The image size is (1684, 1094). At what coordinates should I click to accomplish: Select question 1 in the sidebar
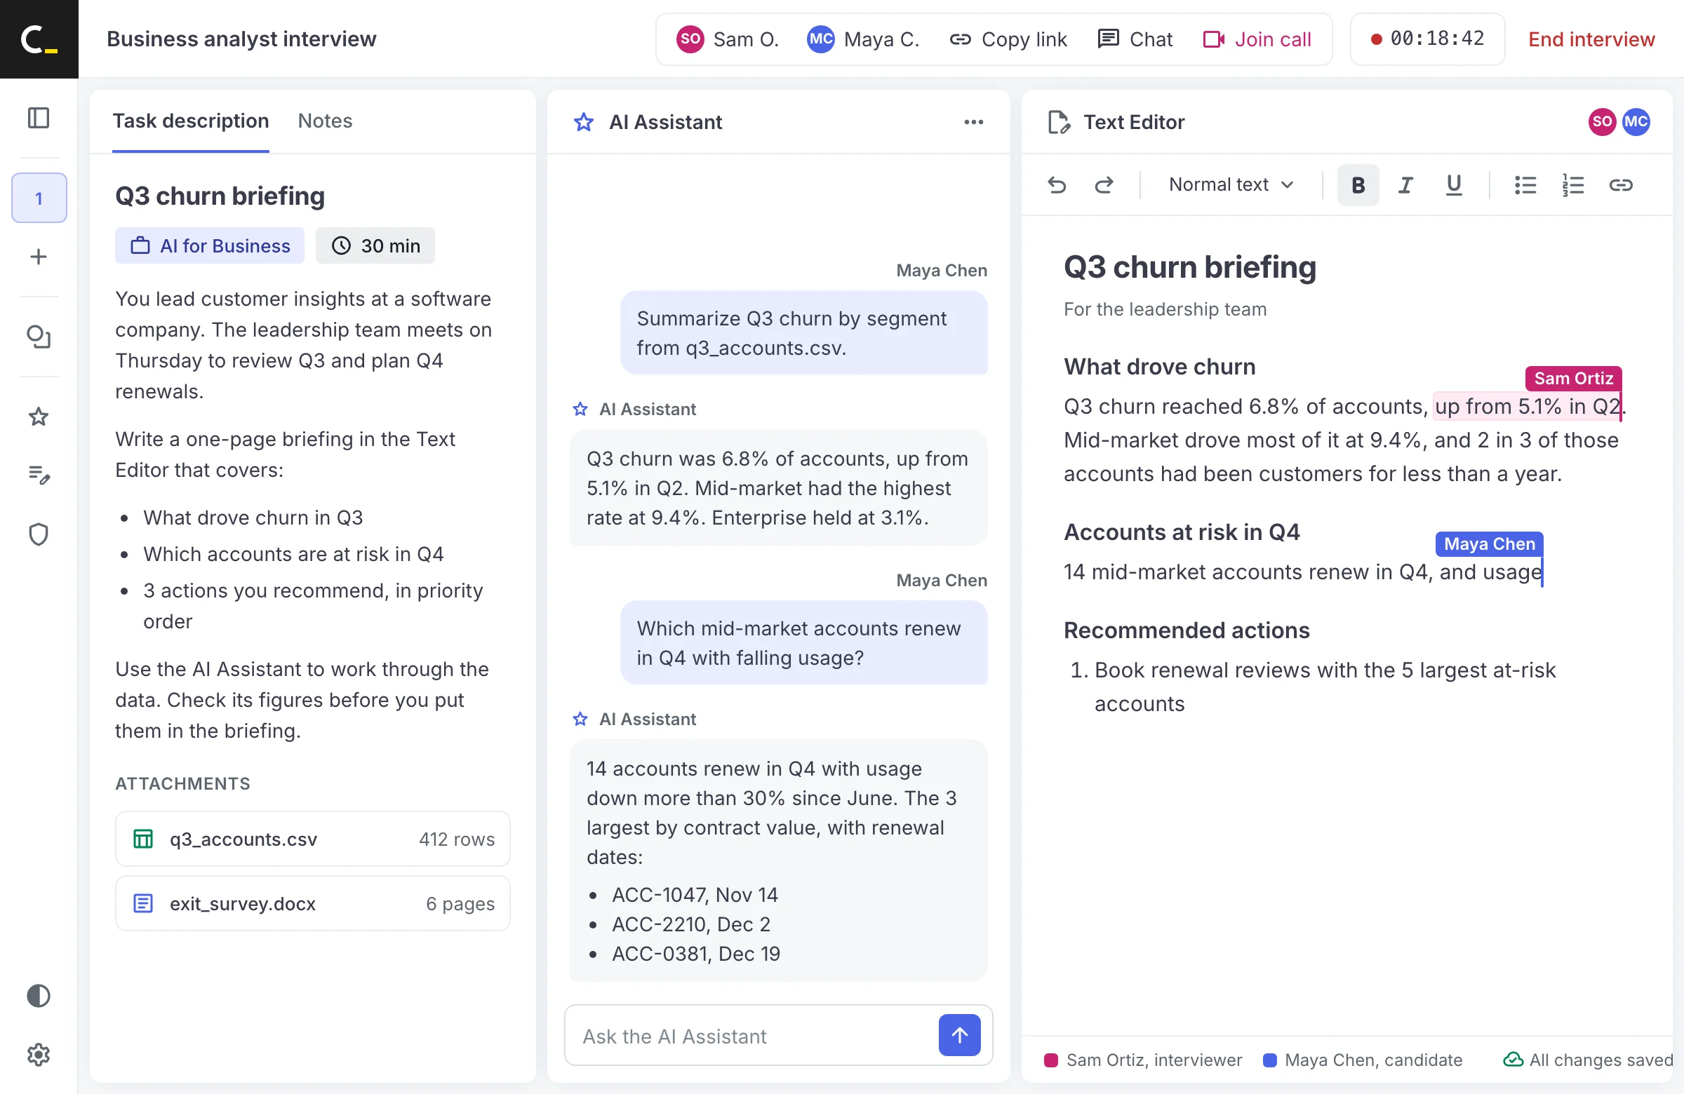coord(39,198)
